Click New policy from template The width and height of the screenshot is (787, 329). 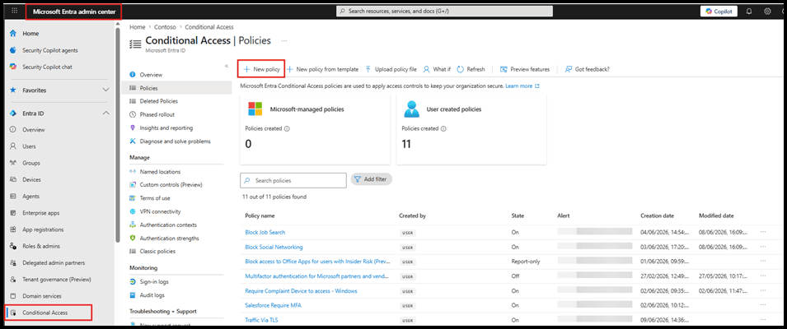pos(322,70)
